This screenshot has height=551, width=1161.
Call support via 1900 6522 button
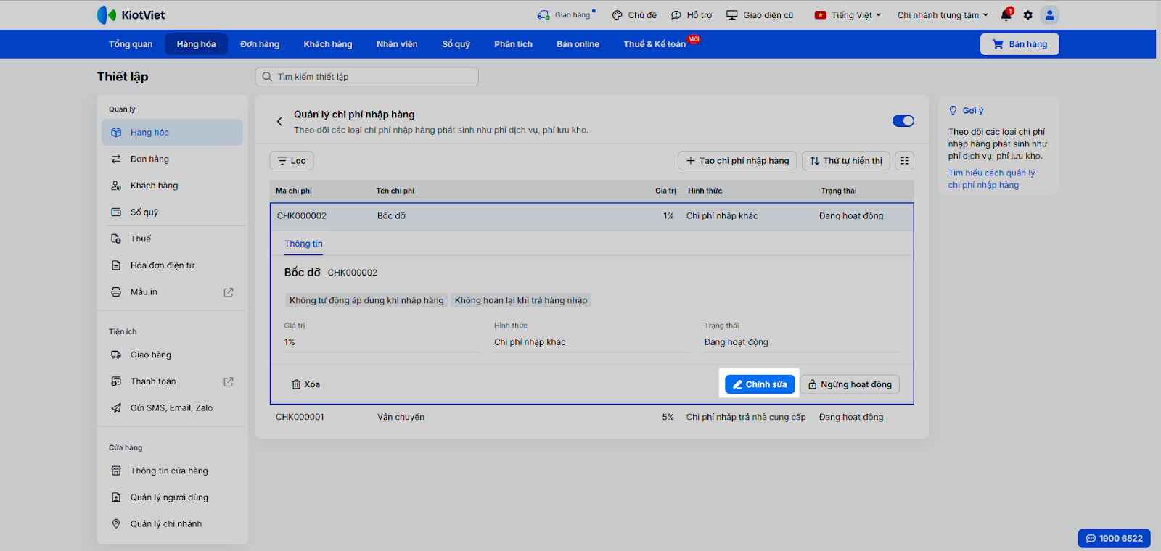(x=1114, y=538)
